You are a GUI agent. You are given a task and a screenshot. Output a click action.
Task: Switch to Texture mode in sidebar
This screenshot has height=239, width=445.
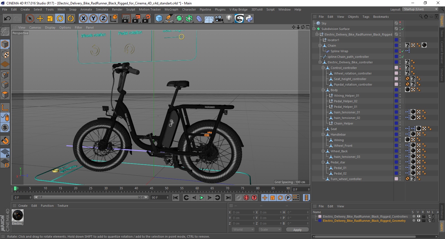tap(5, 54)
